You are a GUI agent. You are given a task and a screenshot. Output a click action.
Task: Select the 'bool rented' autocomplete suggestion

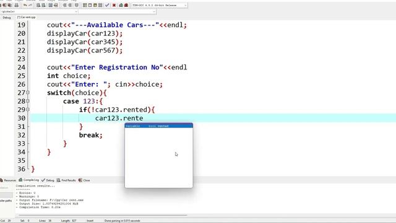tap(158, 126)
